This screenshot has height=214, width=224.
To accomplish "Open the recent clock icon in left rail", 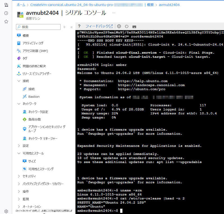I will coord(6,13).
